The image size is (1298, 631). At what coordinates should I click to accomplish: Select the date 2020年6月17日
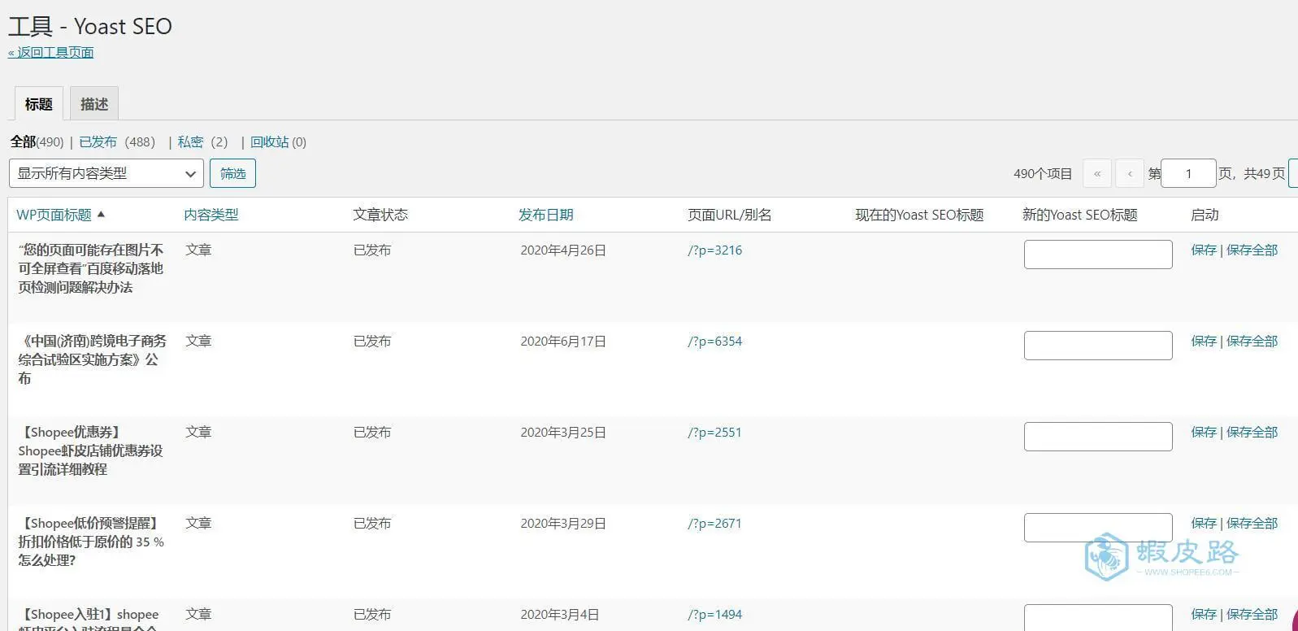pos(563,342)
